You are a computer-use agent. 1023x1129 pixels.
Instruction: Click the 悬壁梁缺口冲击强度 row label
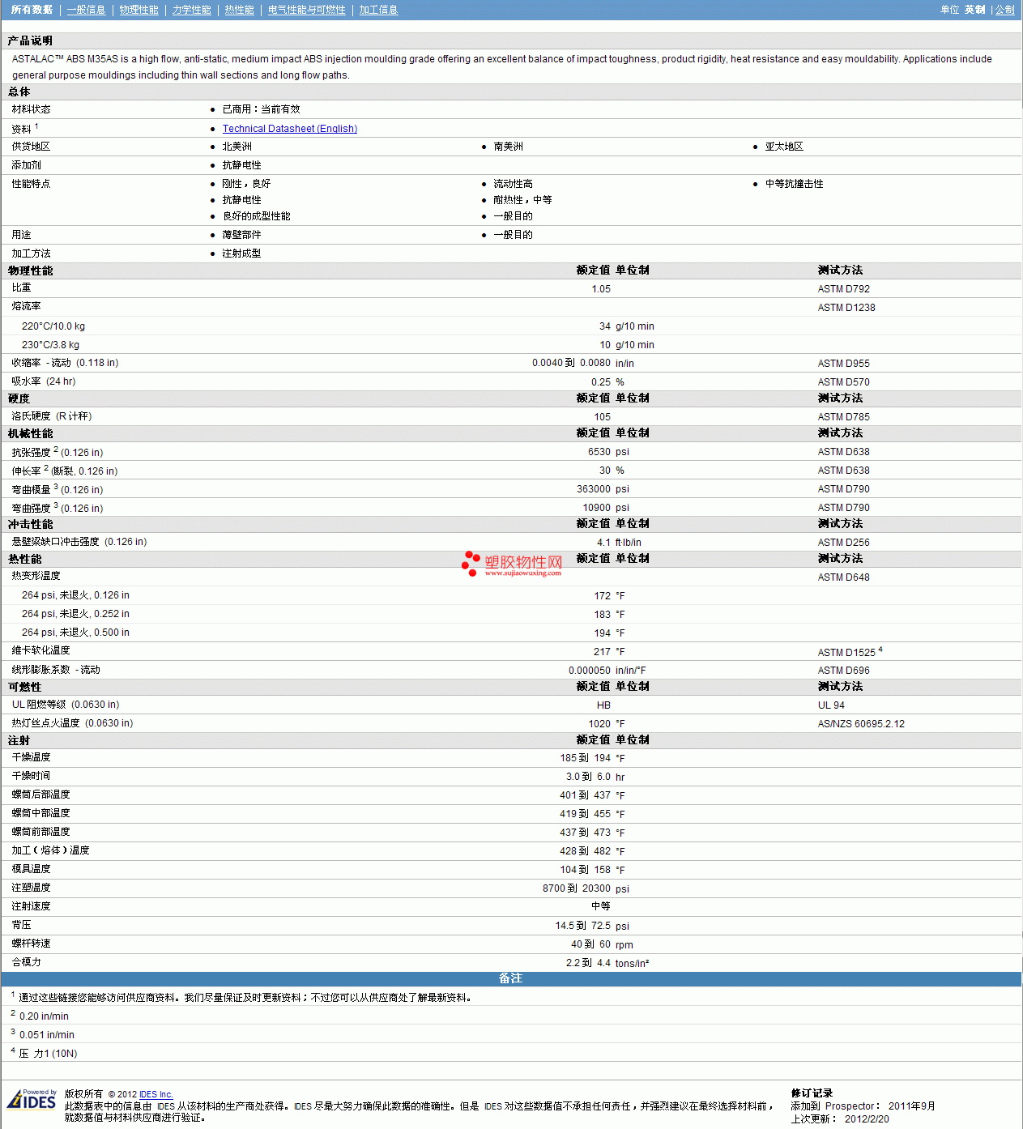(79, 542)
